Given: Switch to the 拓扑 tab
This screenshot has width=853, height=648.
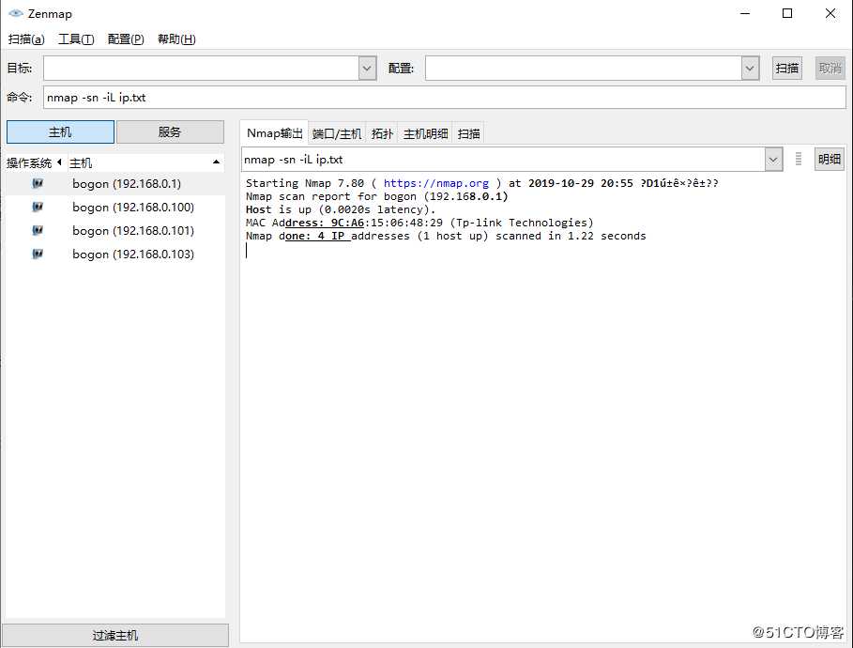Looking at the screenshot, I should point(382,133).
